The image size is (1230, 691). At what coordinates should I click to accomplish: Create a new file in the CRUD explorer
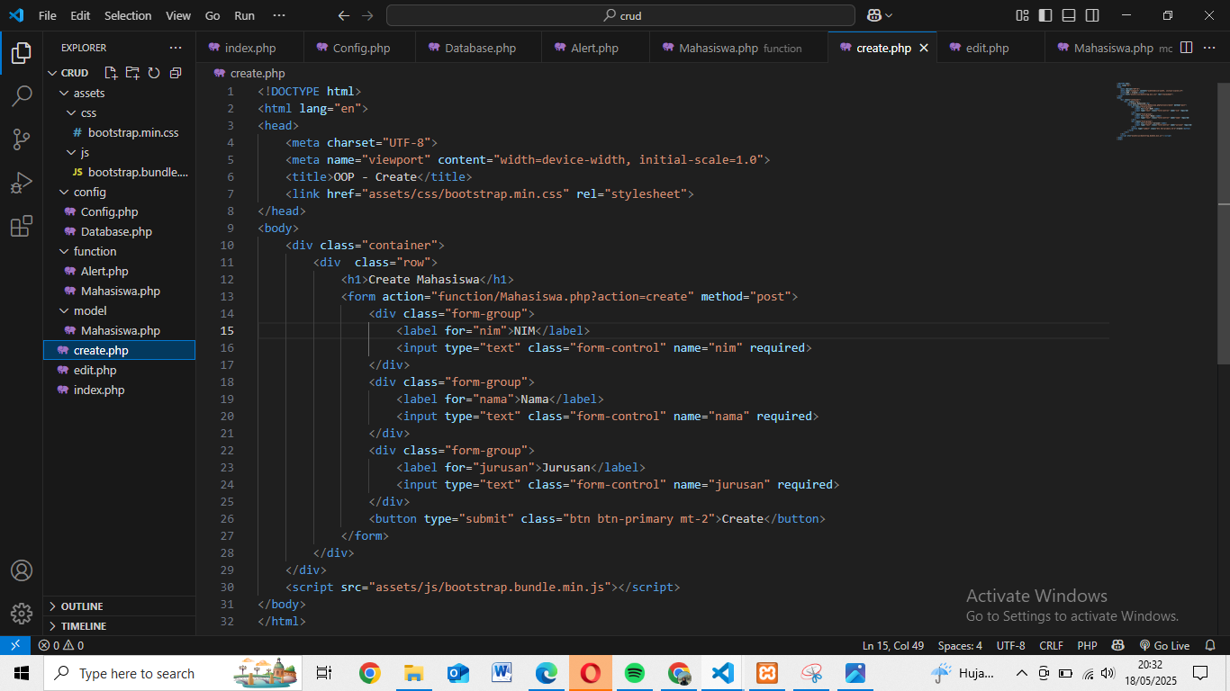110,72
